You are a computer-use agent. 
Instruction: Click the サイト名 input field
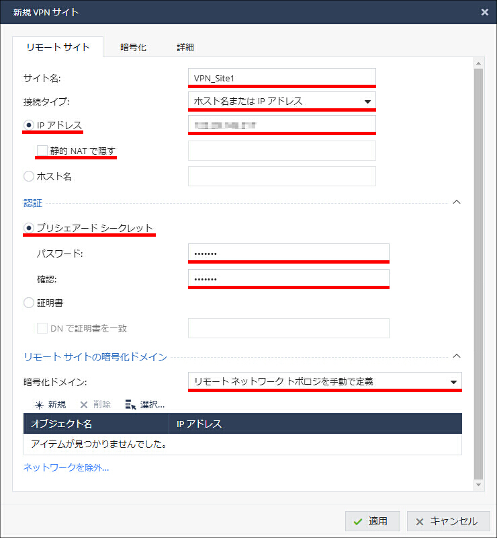click(x=282, y=78)
